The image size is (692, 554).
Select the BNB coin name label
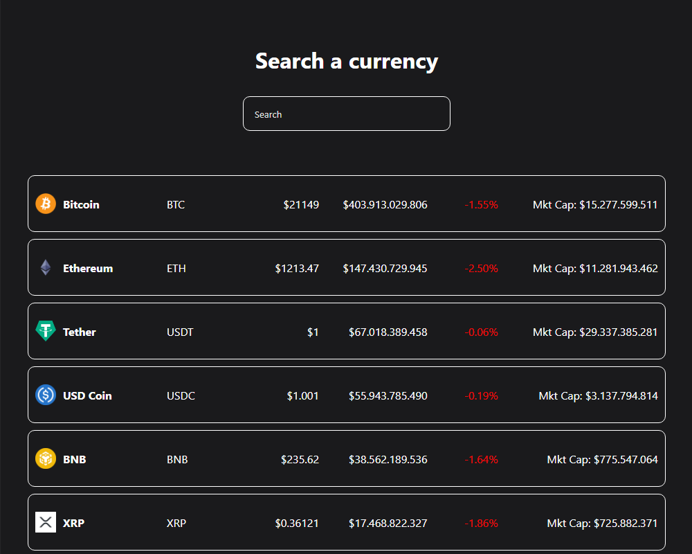[75, 459]
